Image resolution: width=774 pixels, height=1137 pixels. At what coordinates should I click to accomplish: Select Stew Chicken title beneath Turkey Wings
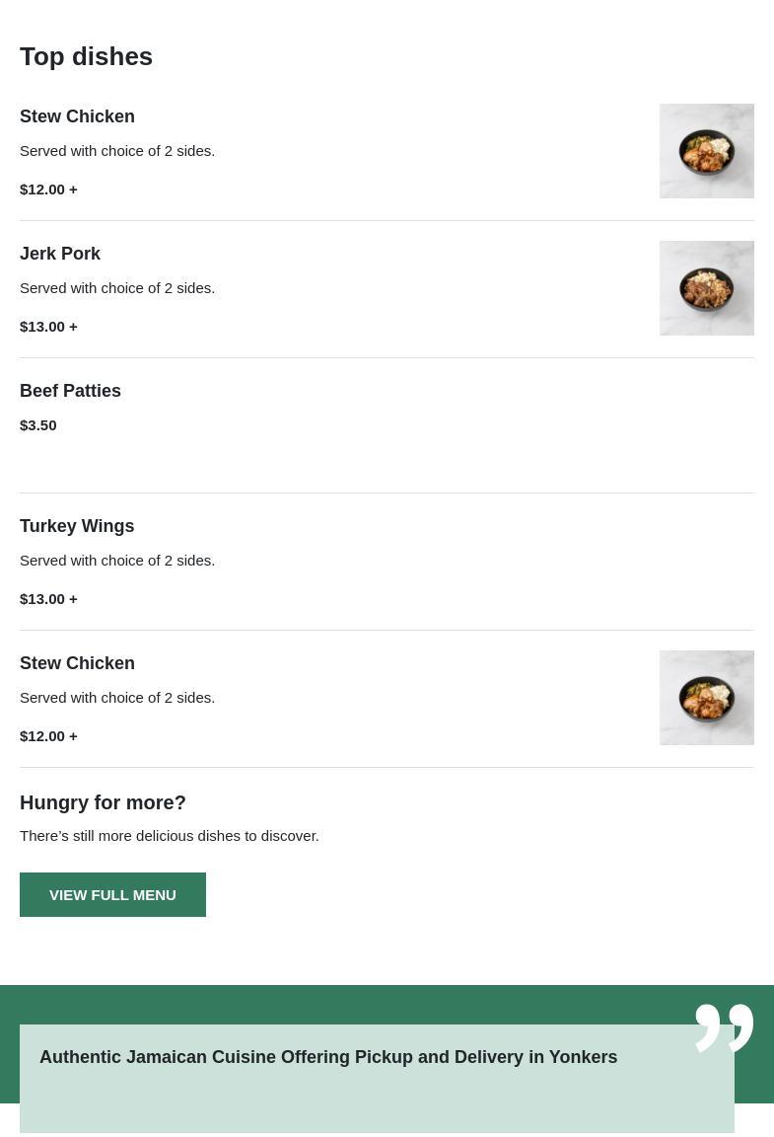(x=77, y=663)
